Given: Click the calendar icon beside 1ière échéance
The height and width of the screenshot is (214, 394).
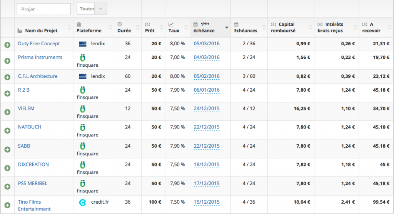Looking at the screenshot, I should tap(195, 24).
